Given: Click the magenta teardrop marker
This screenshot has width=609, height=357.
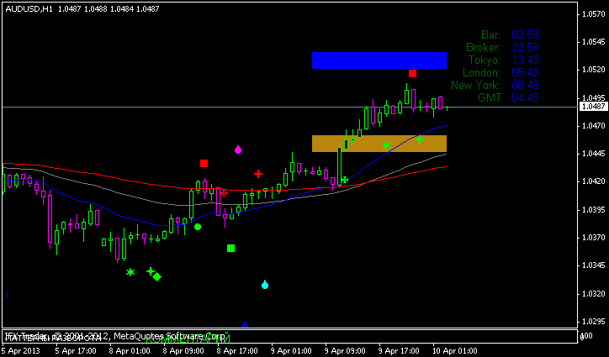Looking at the screenshot, I should [238, 150].
